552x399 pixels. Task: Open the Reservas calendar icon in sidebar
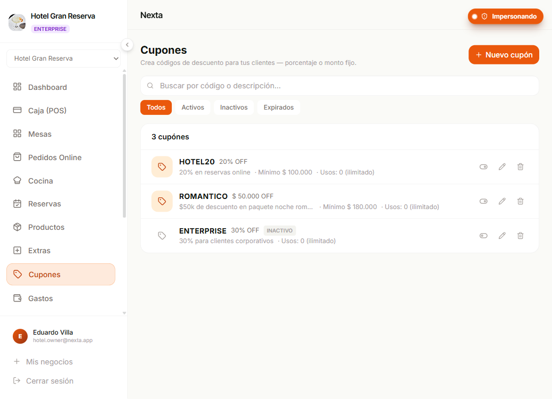(17, 204)
